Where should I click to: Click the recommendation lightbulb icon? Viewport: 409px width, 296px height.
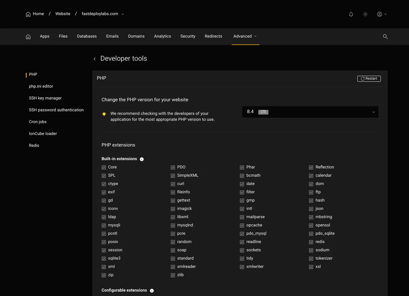click(x=104, y=114)
